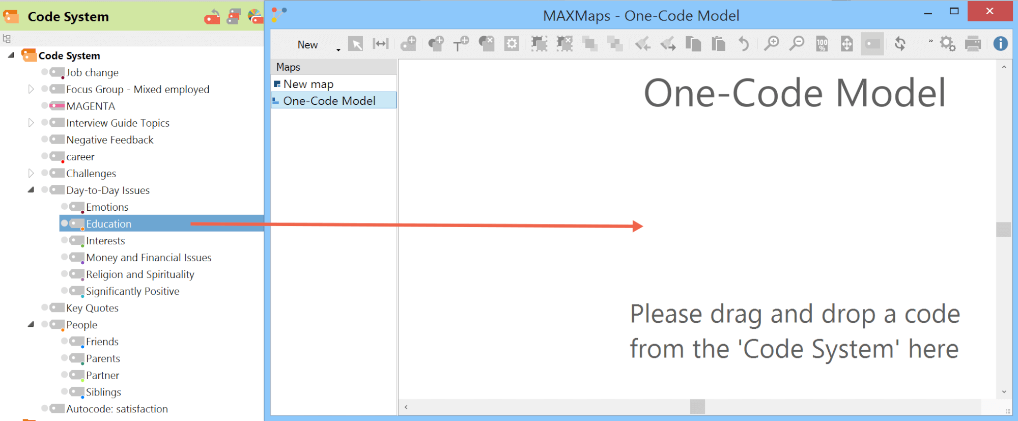Open MAXMaps settings gears
Screen dimensions: 1018x421
947,44
